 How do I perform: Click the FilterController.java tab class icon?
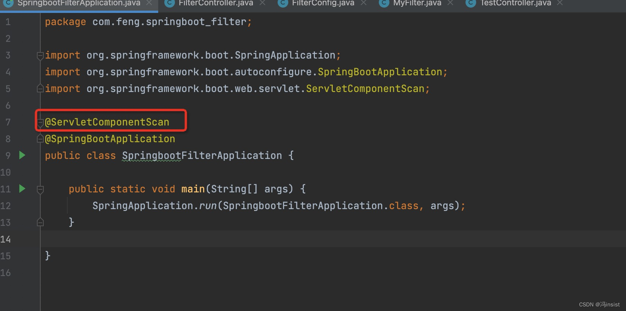170,3
